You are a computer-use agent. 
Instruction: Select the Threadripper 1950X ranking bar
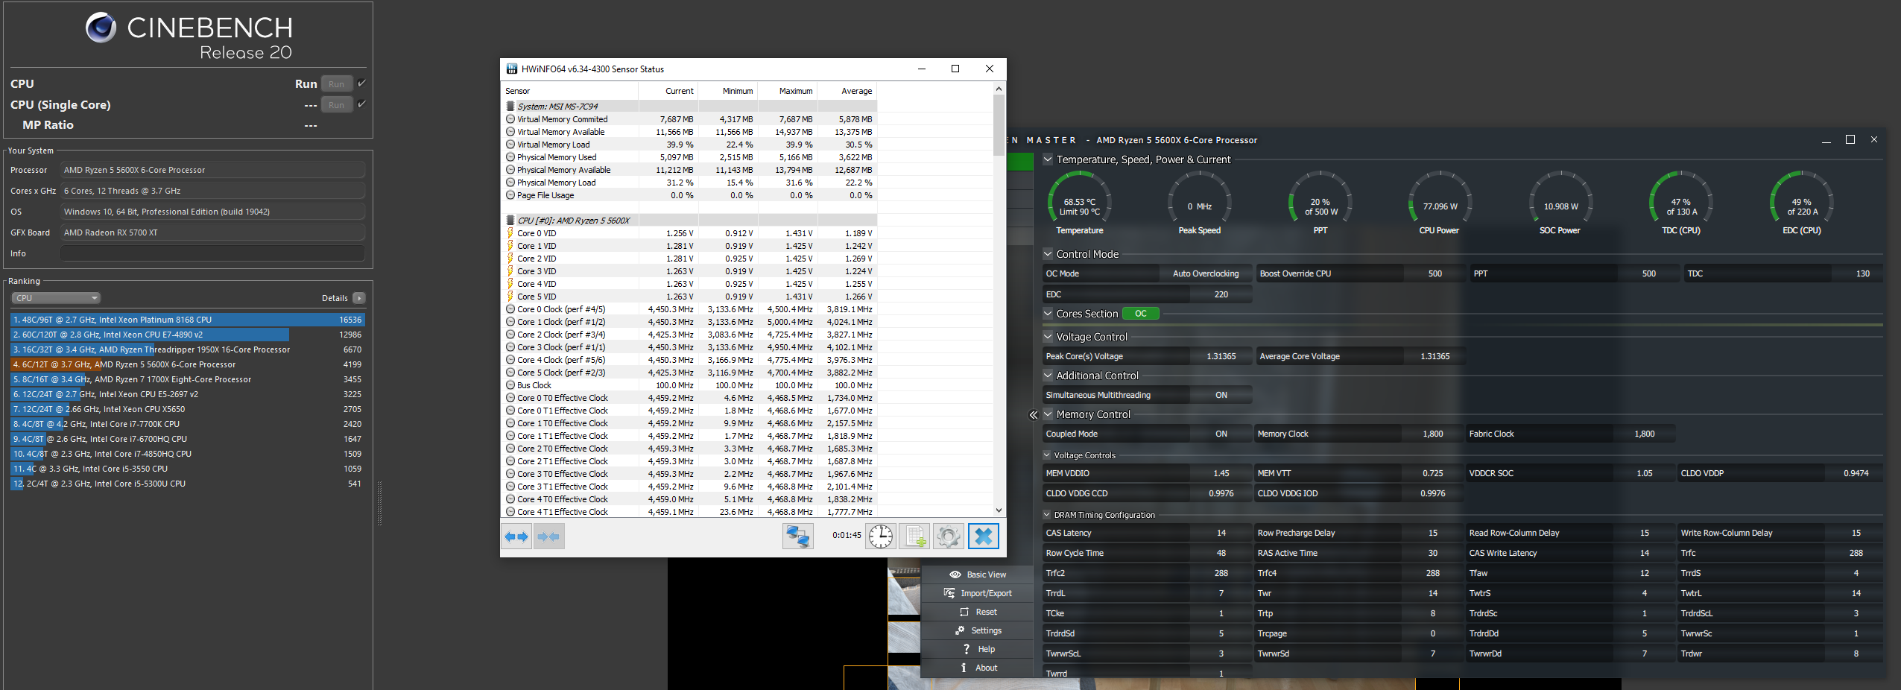coord(187,349)
